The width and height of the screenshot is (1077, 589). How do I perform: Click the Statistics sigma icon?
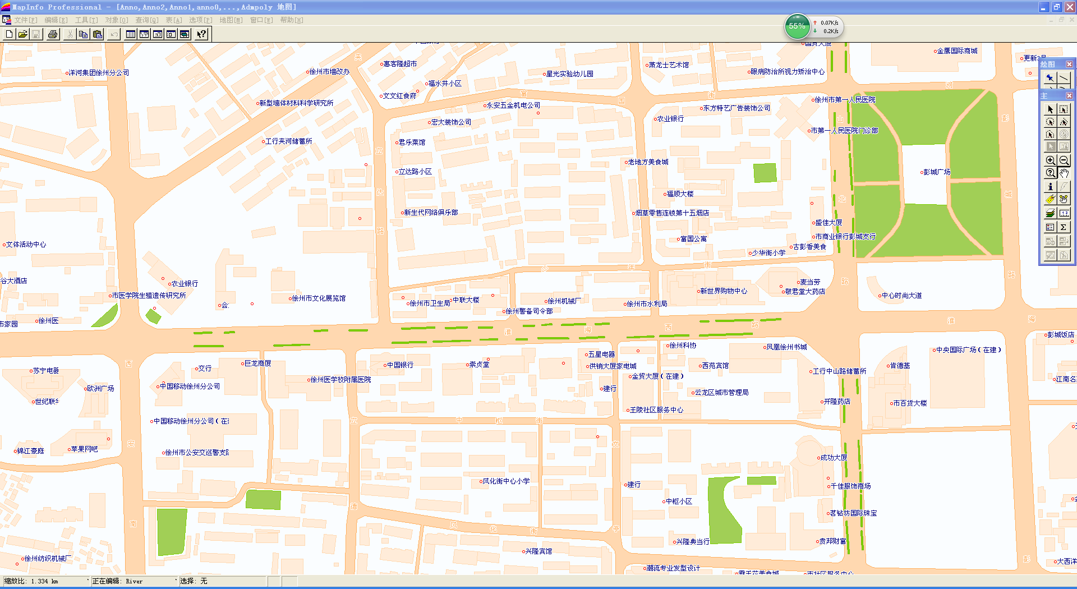1064,227
